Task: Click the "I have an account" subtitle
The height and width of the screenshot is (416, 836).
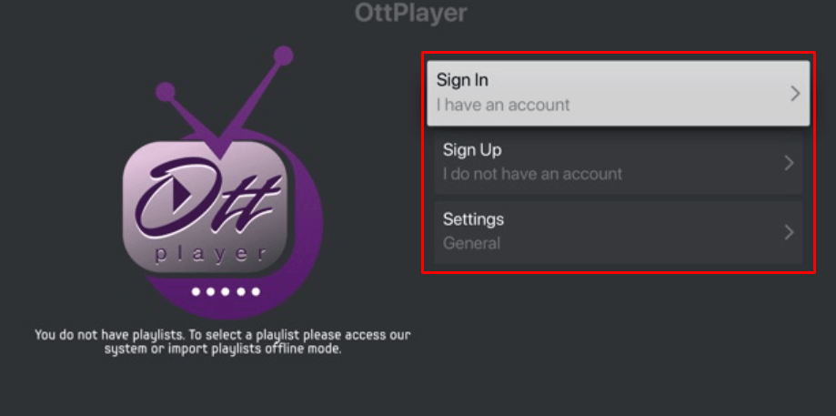Action: click(503, 105)
